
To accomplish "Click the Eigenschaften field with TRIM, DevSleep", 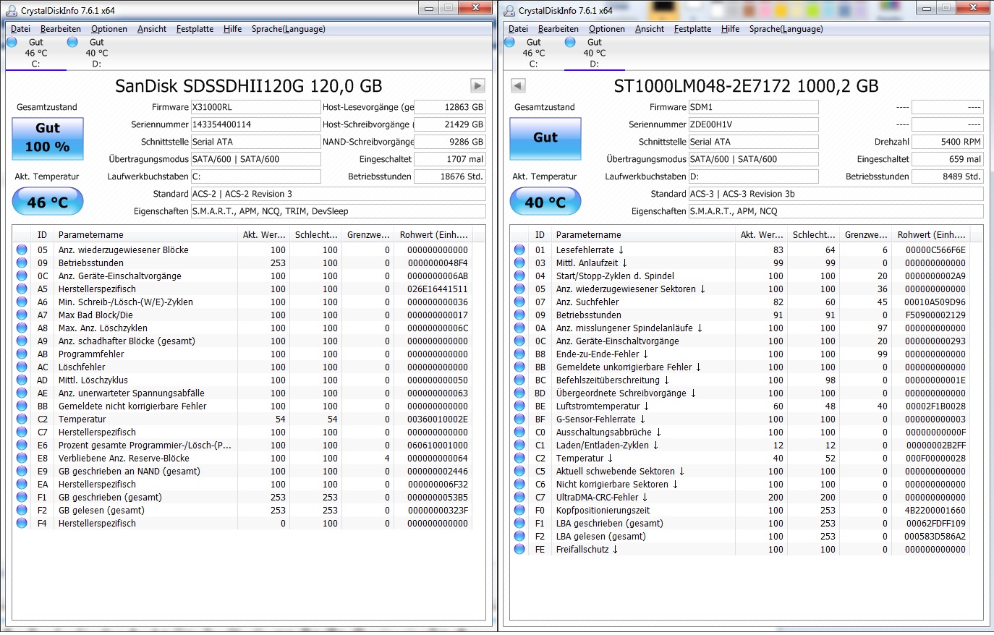I will (x=339, y=211).
